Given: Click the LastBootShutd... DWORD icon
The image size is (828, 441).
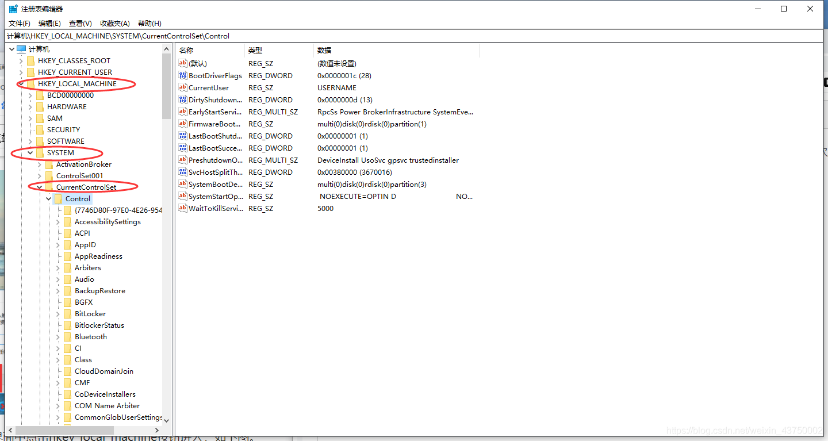Looking at the screenshot, I should 183,136.
